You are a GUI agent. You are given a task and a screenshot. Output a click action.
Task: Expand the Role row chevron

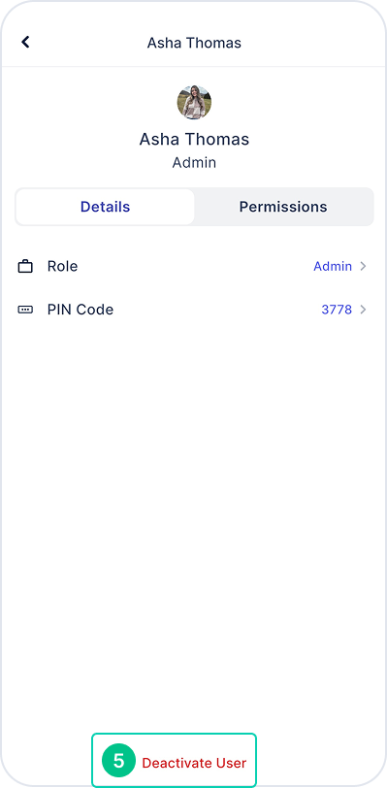tap(363, 266)
